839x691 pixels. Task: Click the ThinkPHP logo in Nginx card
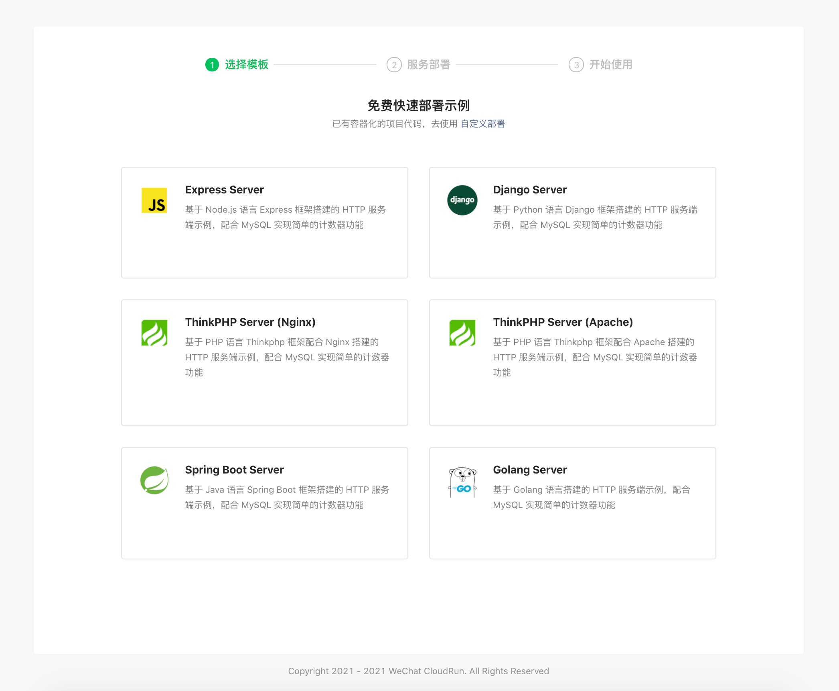tap(154, 333)
